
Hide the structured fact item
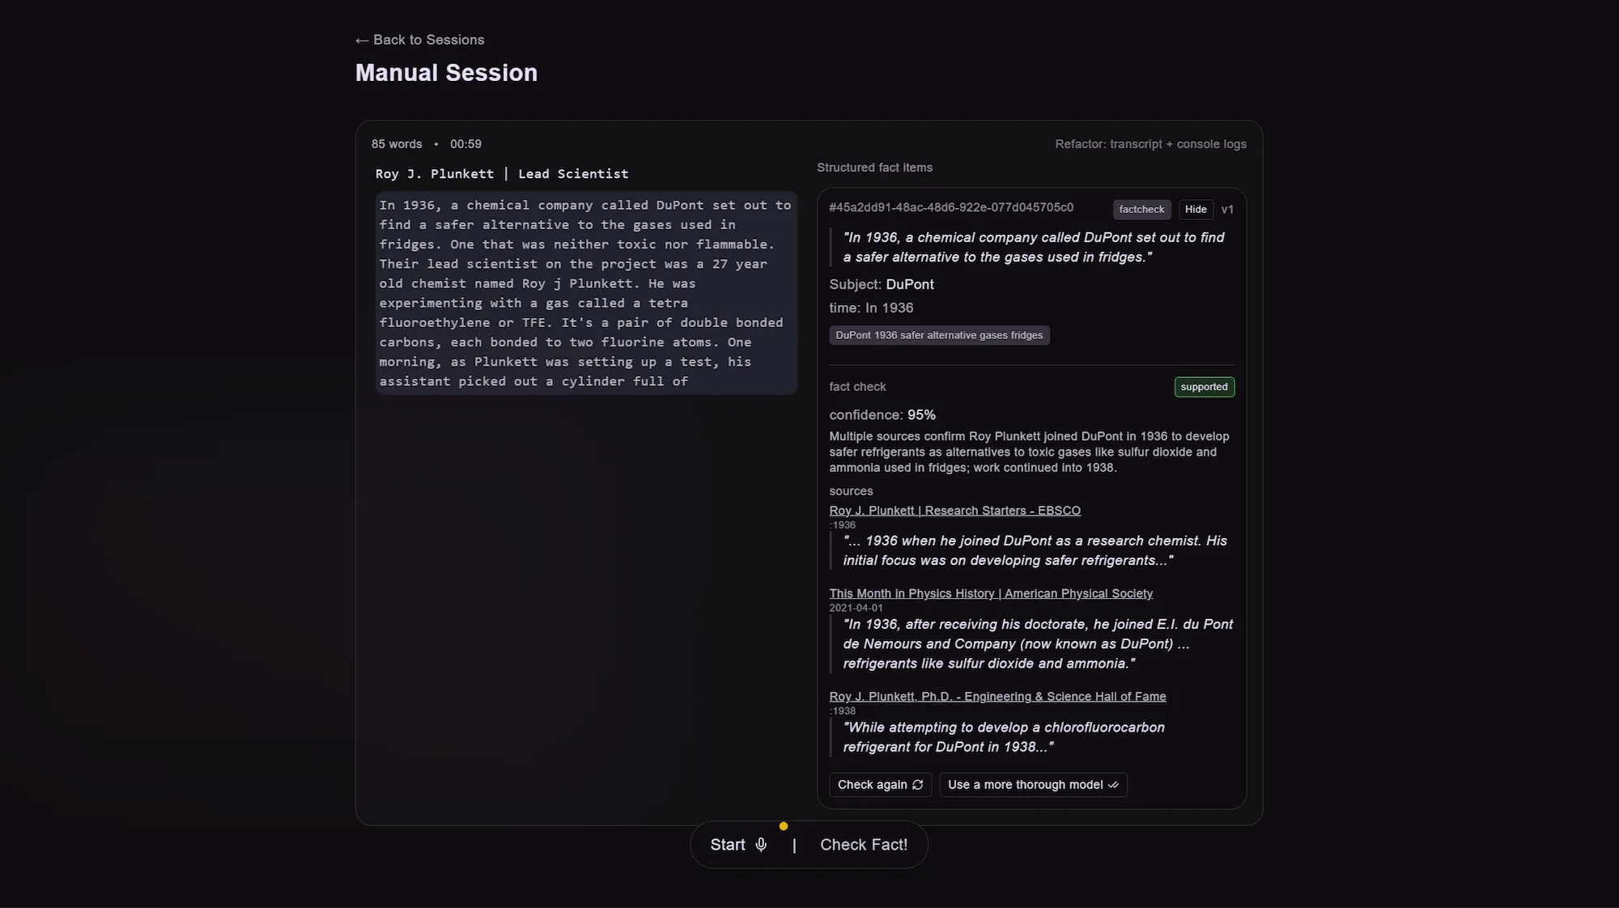click(x=1196, y=209)
